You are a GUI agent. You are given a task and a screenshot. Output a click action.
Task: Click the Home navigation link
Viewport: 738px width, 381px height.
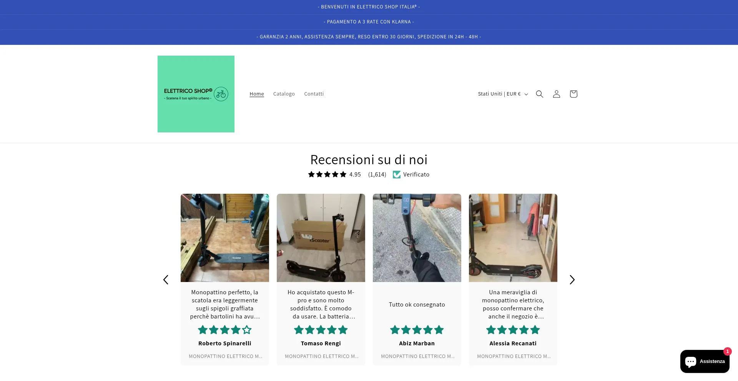click(x=256, y=94)
